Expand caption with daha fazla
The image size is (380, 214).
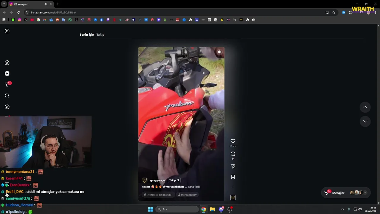(194, 187)
